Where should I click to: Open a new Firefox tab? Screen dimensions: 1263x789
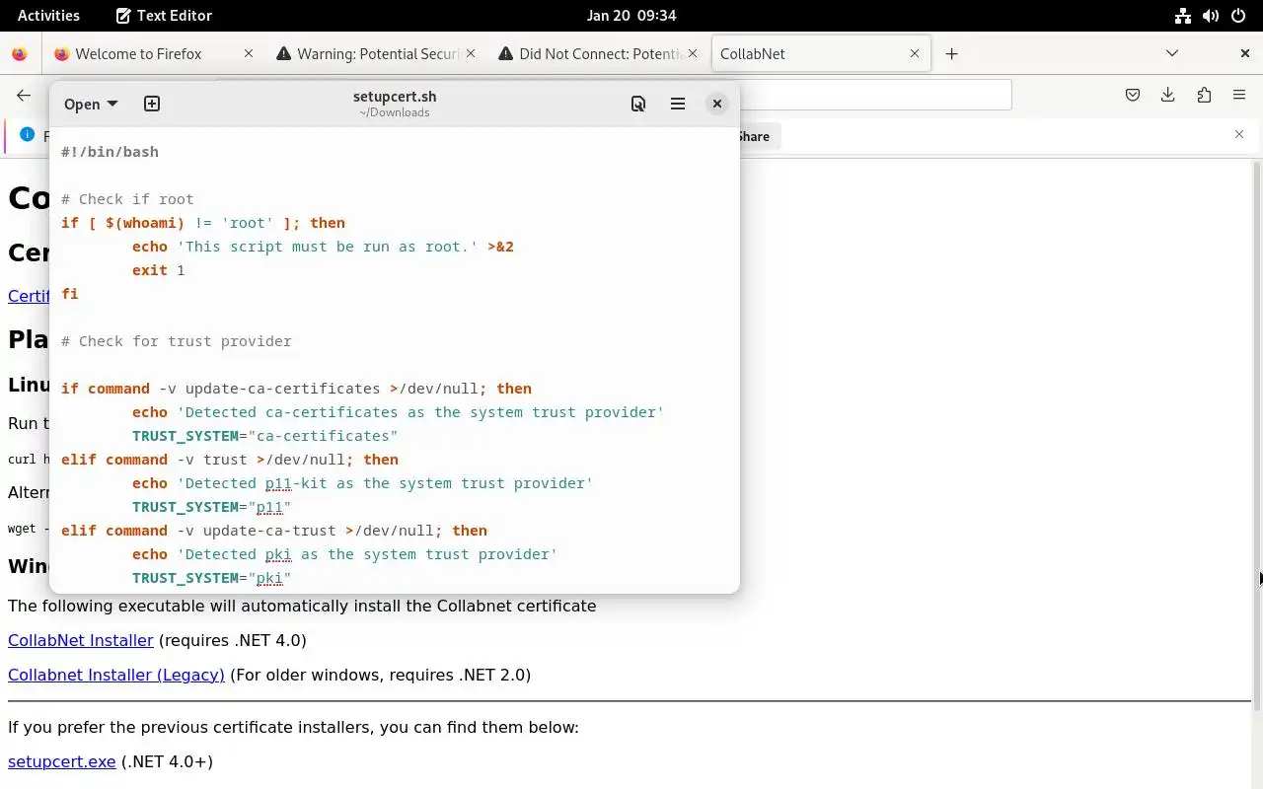click(951, 54)
